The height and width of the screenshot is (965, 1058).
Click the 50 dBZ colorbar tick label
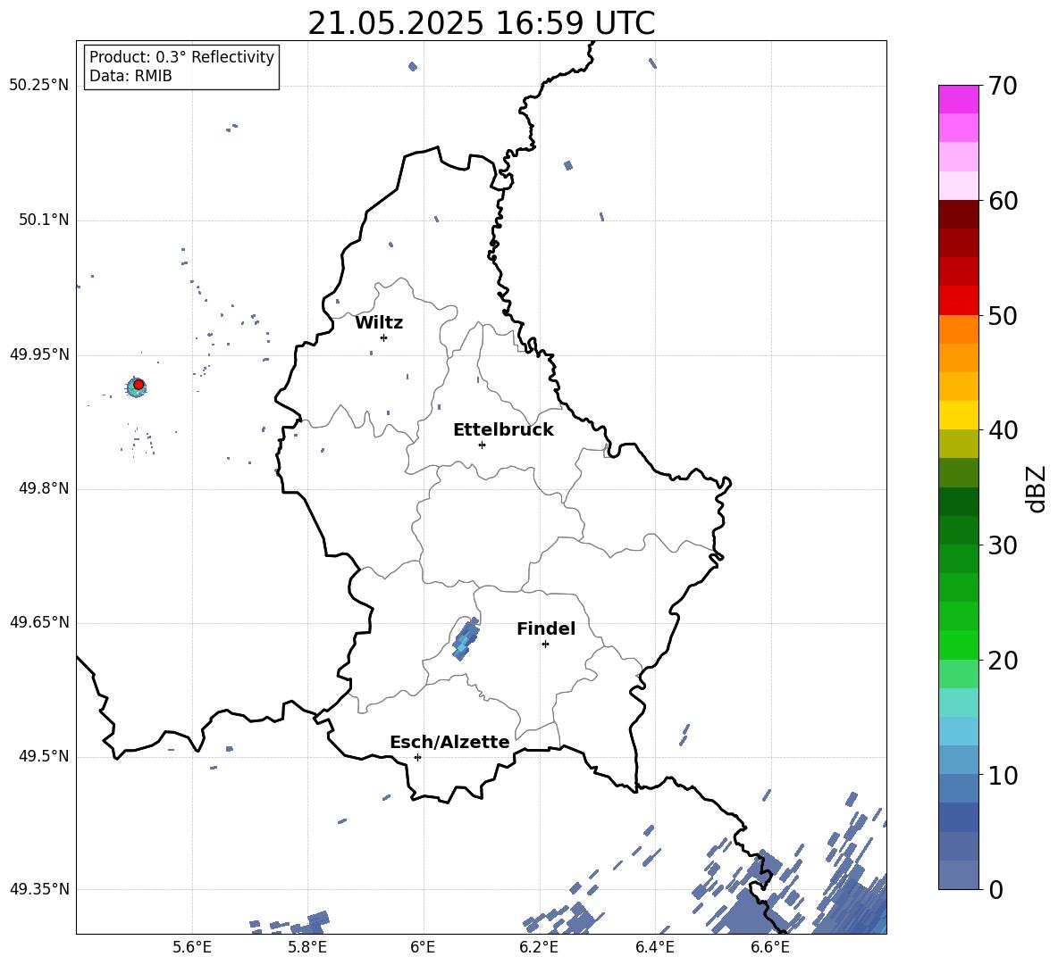click(1003, 315)
